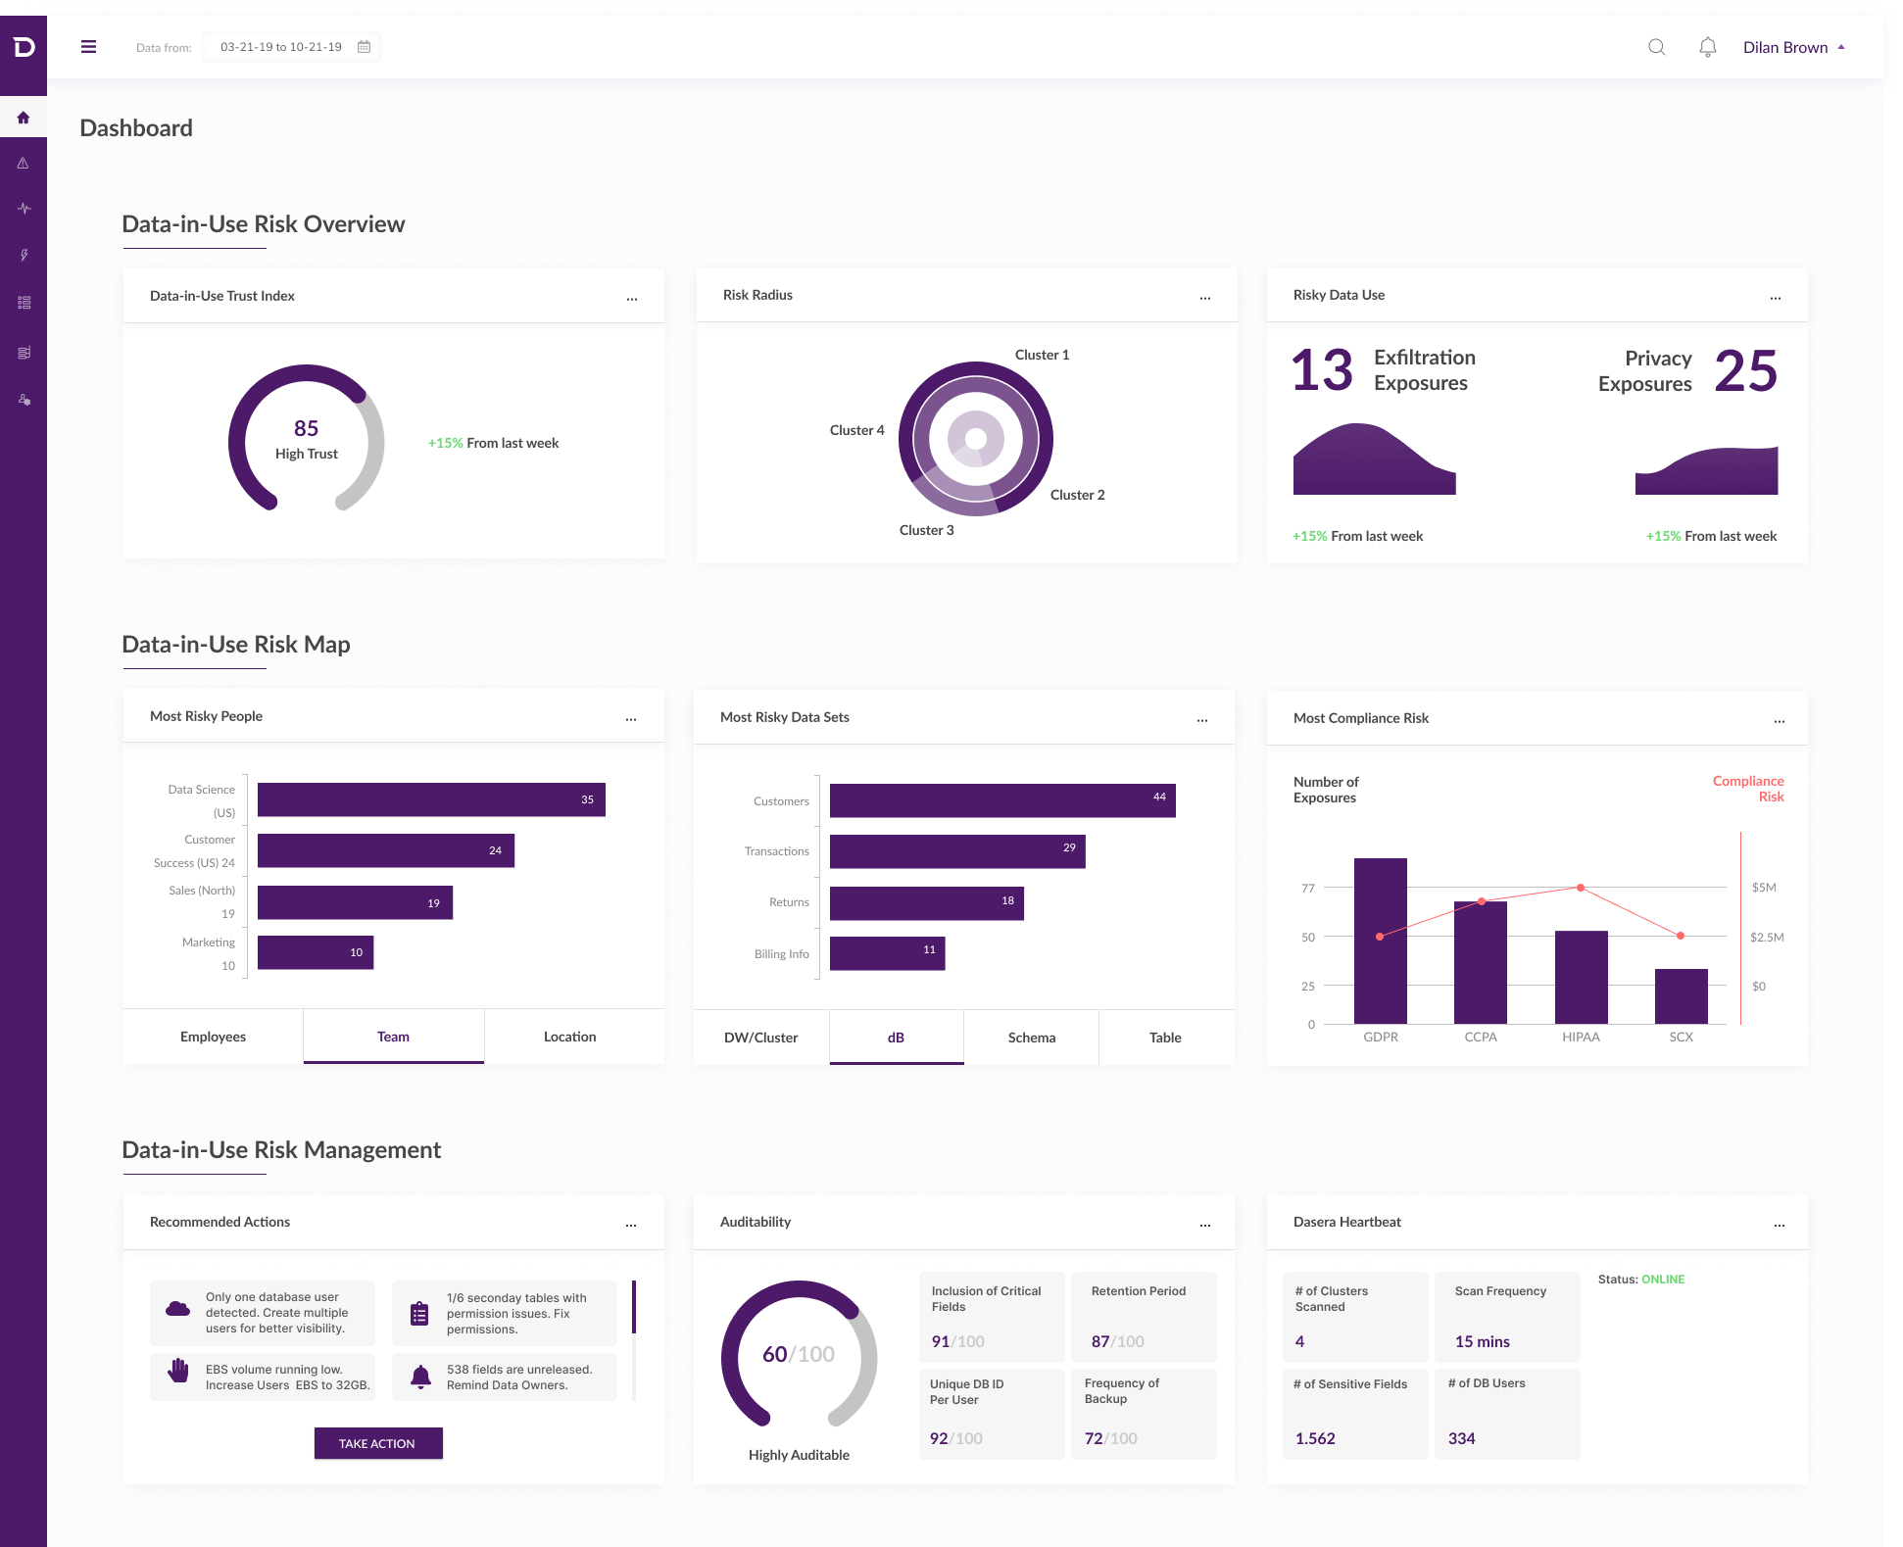The height and width of the screenshot is (1547, 1903).
Task: Select the Schema tab
Action: [1031, 1038]
